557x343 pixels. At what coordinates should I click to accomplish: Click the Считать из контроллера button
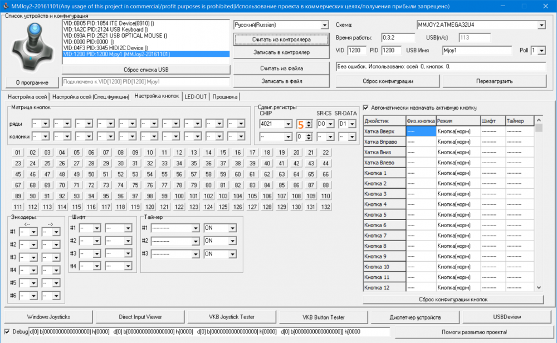pos(281,40)
